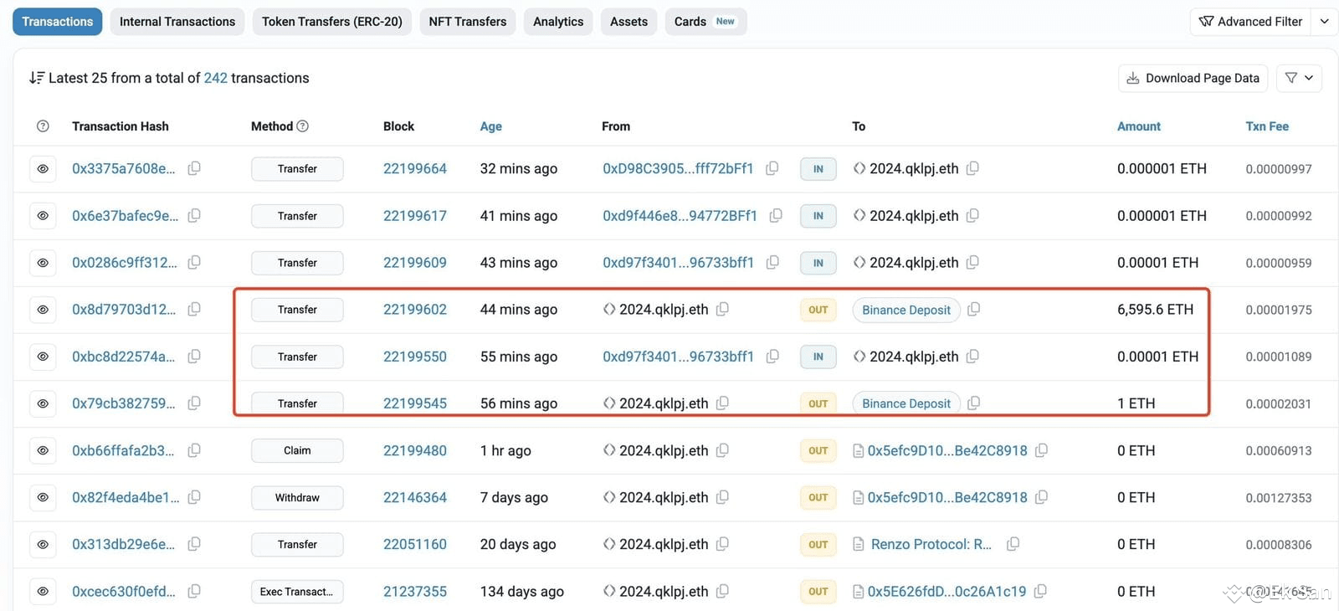The image size is (1339, 611).
Task: Toggle preview eye for transaction 0x6e37bafec9e
Action: point(43,216)
